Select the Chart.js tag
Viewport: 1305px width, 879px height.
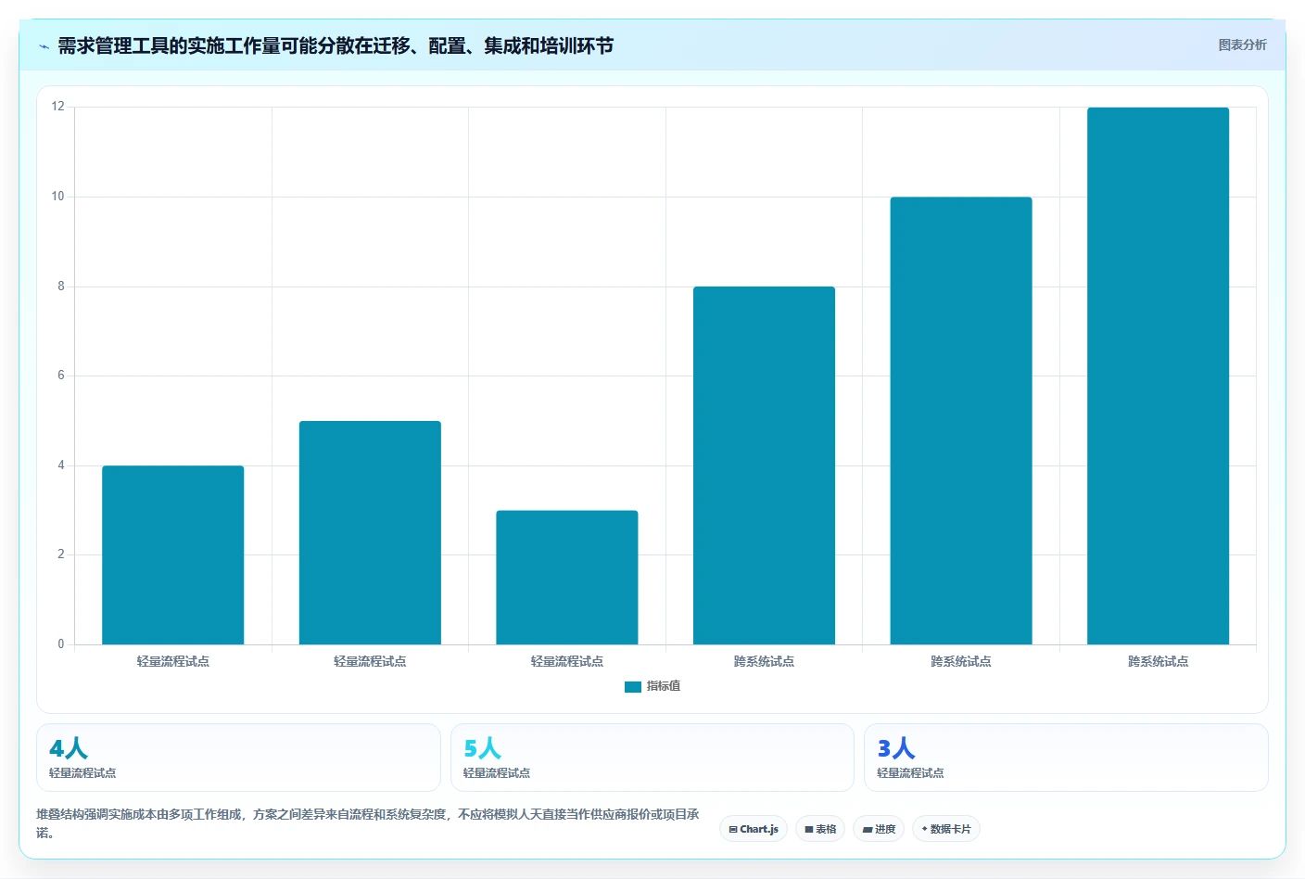(754, 829)
